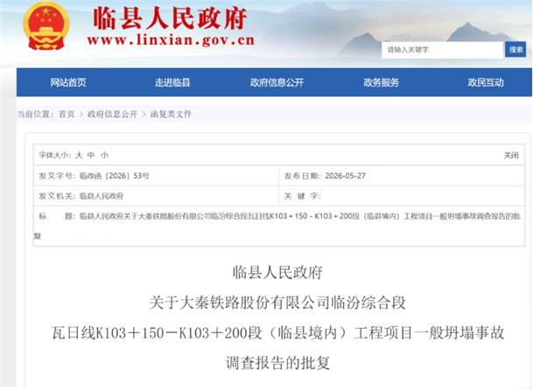Viewport: 534px width, 390px height.
Task: Open the 网站首页 nav item
Action: 68,82
